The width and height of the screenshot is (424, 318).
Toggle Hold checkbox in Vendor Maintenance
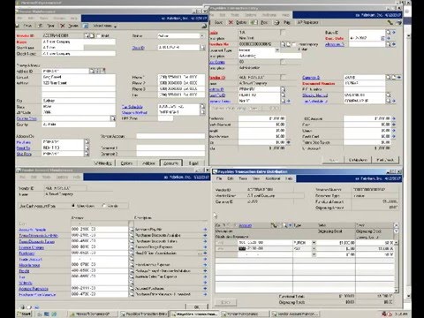[x=99, y=35]
